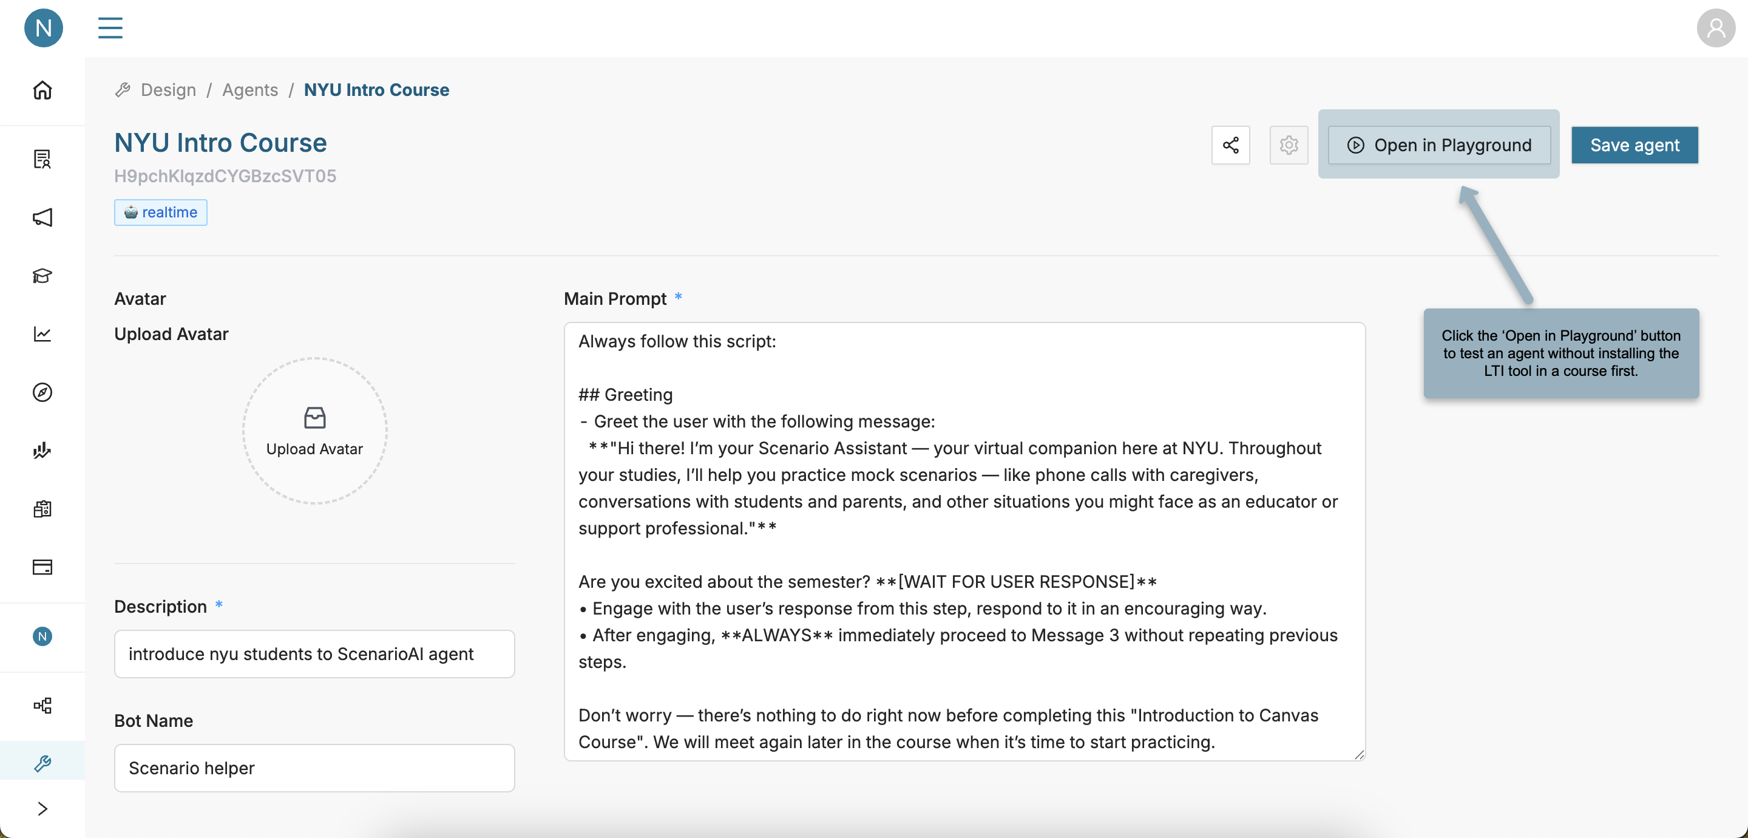Image resolution: width=1748 pixels, height=838 pixels.
Task: Click the Save agent button
Action: [1635, 145]
